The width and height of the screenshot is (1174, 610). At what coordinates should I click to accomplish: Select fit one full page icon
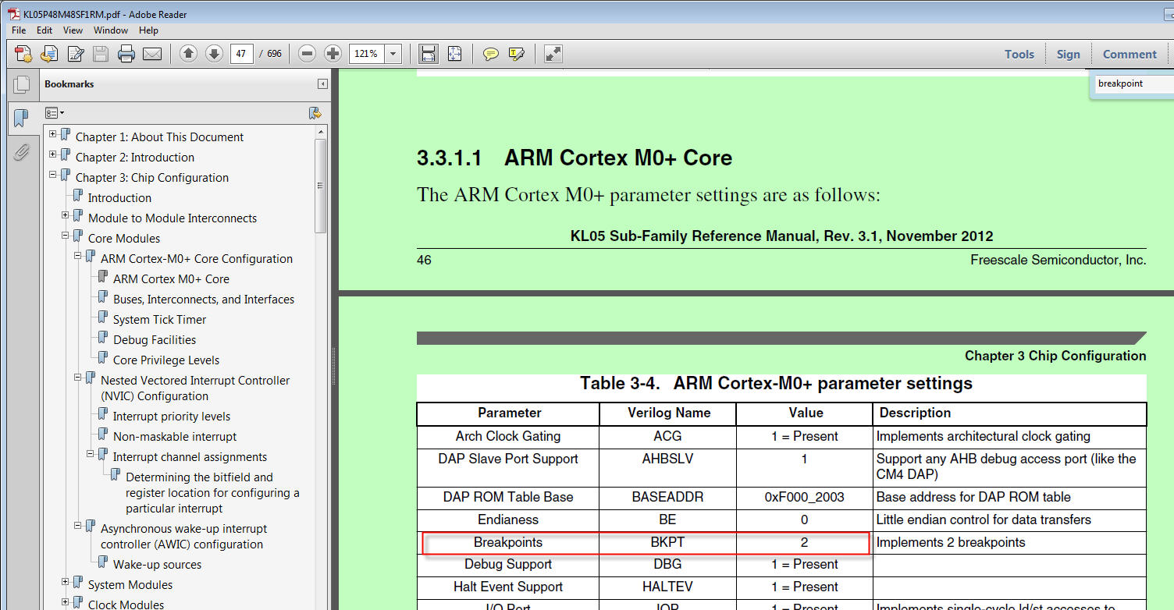click(455, 54)
